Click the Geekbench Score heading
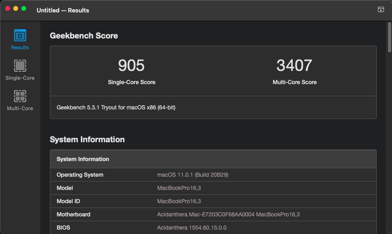392x234 pixels. click(x=84, y=36)
